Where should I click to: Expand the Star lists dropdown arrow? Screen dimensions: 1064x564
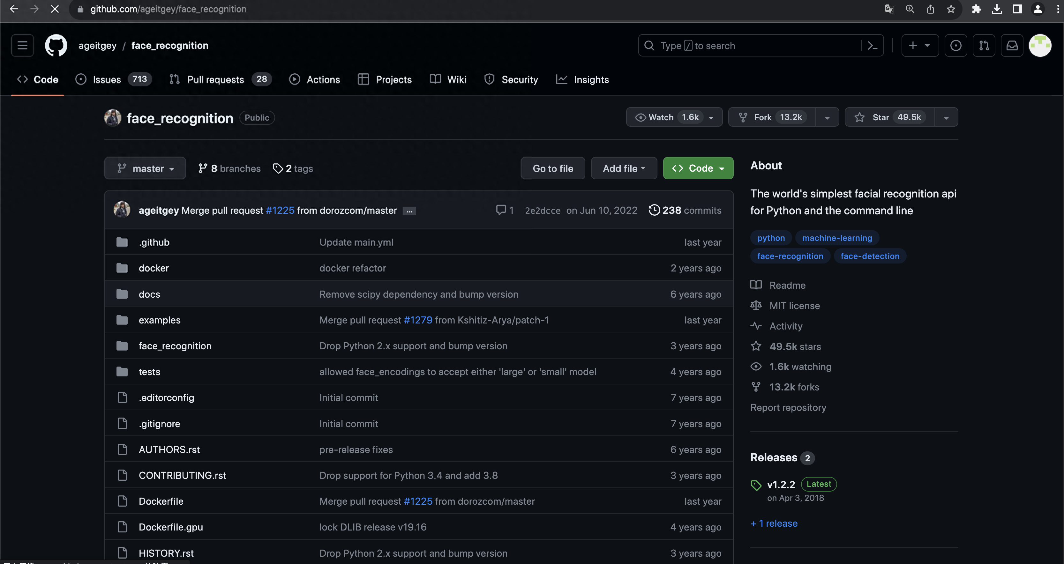946,118
